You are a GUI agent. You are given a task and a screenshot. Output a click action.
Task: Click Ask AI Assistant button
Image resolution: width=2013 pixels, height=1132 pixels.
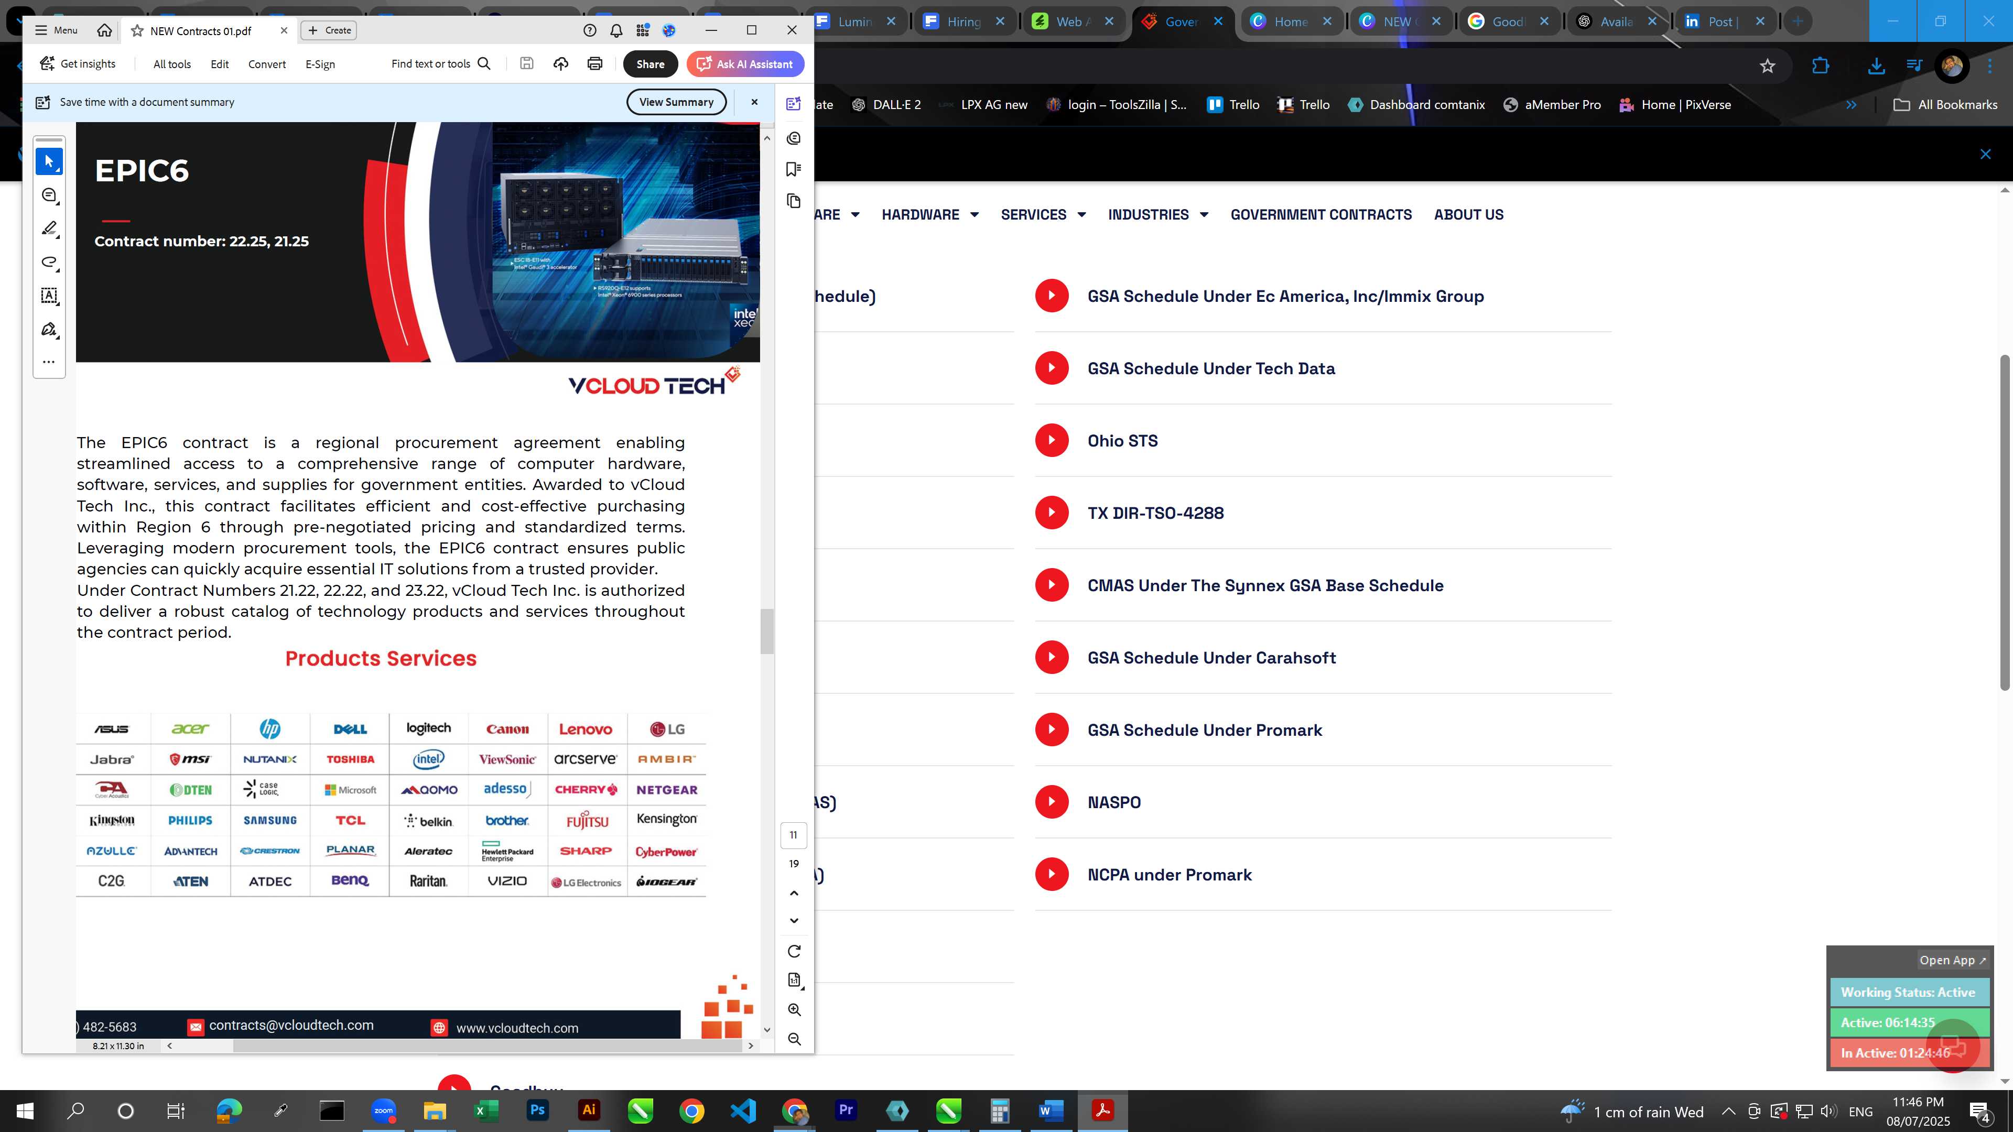click(745, 64)
